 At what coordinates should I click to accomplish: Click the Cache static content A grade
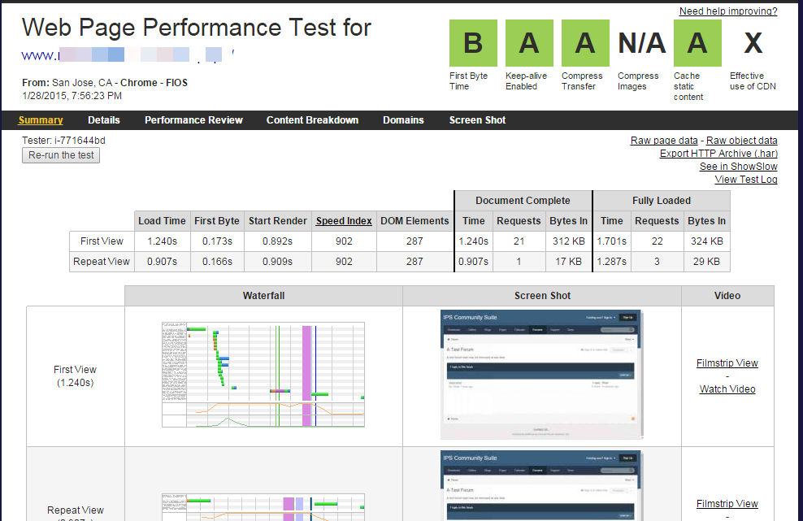pyautogui.click(x=697, y=43)
